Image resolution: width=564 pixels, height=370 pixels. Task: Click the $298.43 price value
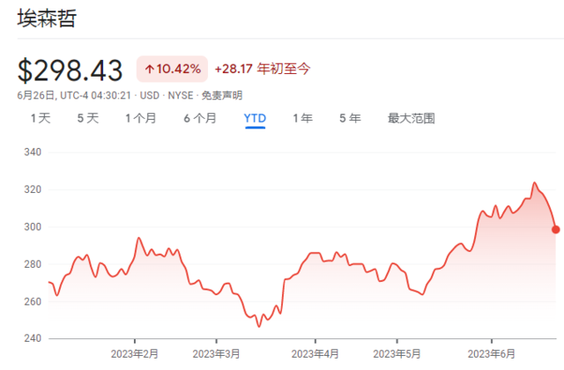(70, 70)
